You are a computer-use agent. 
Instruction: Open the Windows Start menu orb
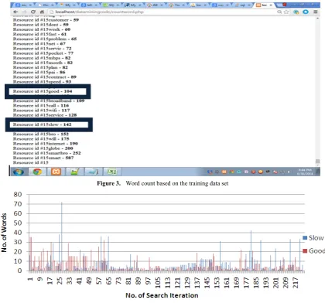[x=19, y=172]
